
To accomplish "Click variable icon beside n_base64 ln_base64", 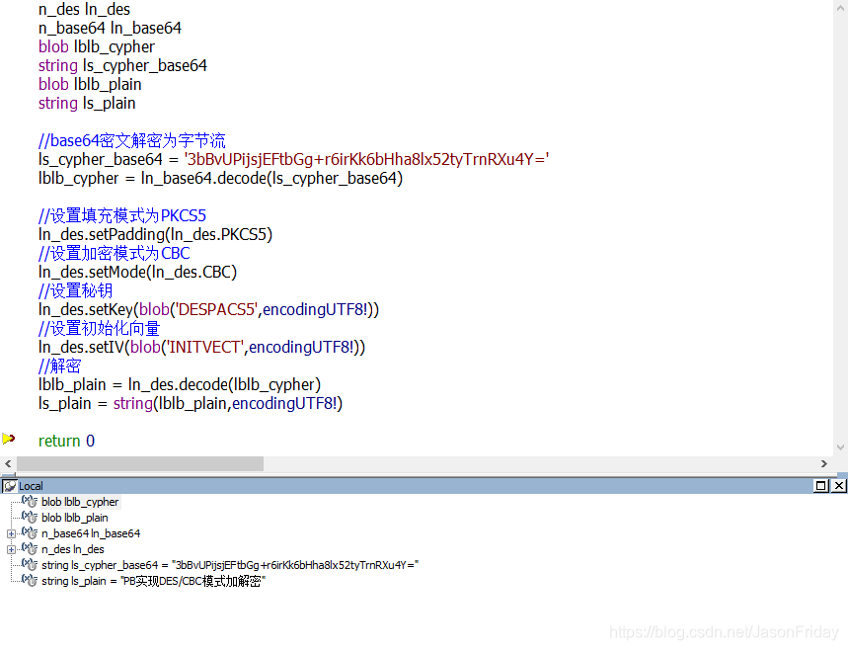I will click(30, 533).
